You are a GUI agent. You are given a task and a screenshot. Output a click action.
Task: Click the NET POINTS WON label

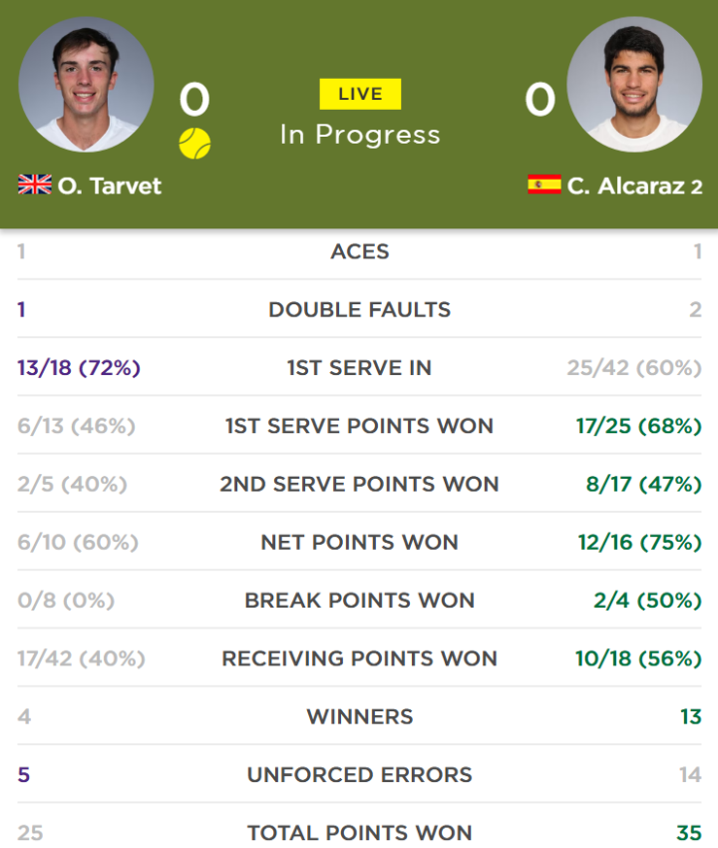[360, 543]
